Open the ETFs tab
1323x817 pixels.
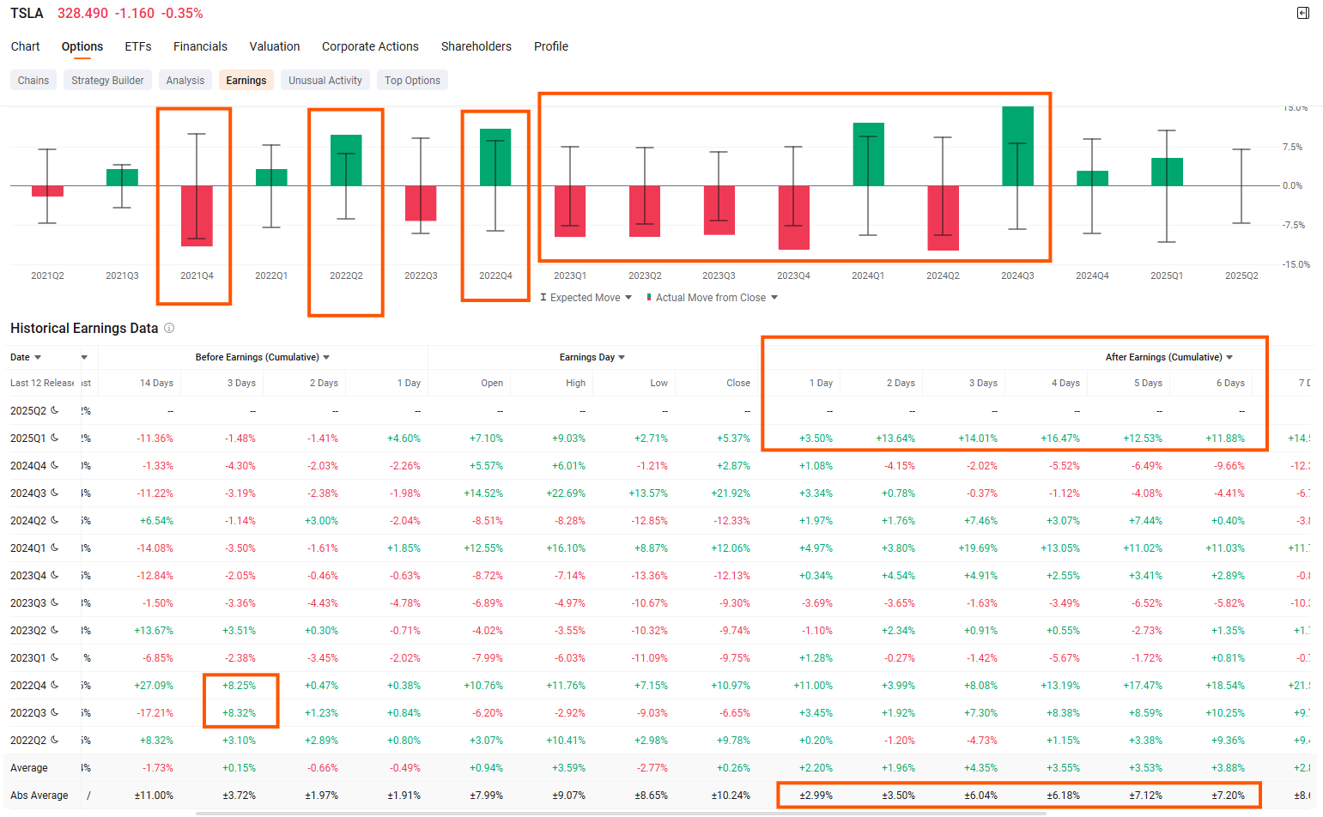[138, 46]
